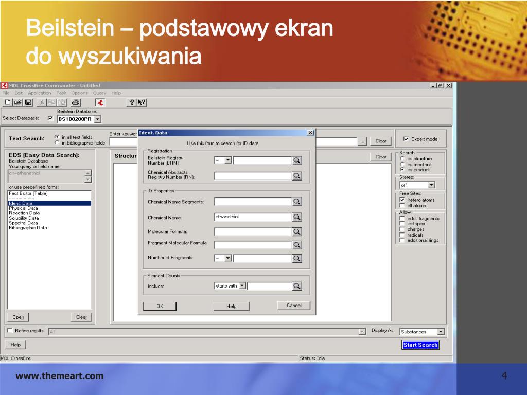Select the 'in bibliographic fields' radio button
Image resolution: width=527 pixels, height=395 pixels.
click(57, 143)
